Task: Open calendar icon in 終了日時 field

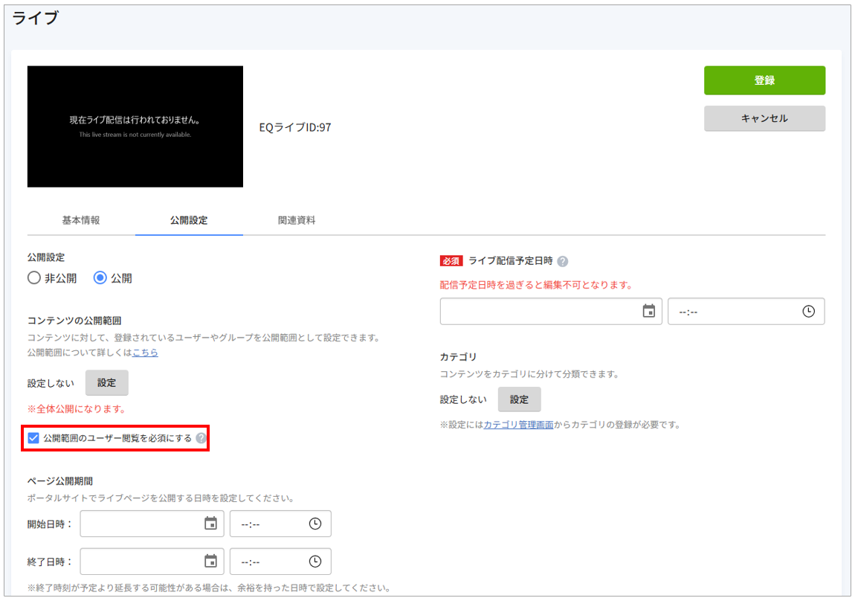Action: [x=210, y=561]
